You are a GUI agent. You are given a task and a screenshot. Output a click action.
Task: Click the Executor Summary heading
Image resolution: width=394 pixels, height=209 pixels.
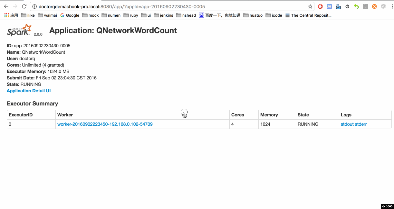click(x=33, y=104)
